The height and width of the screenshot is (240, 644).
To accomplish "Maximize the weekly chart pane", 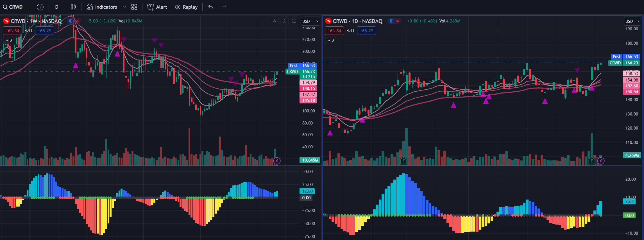I will 294,21.
